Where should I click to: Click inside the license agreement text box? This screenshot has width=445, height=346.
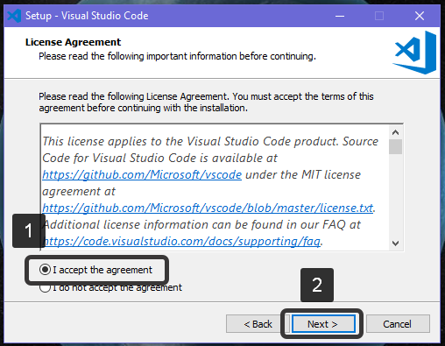tap(215, 187)
